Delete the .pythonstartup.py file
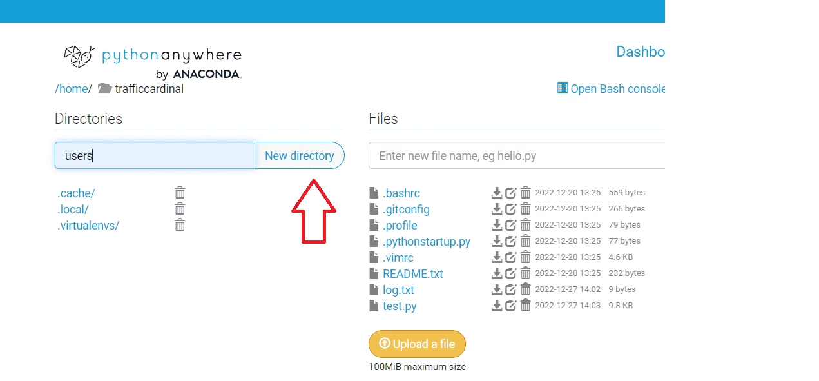 (x=526, y=241)
